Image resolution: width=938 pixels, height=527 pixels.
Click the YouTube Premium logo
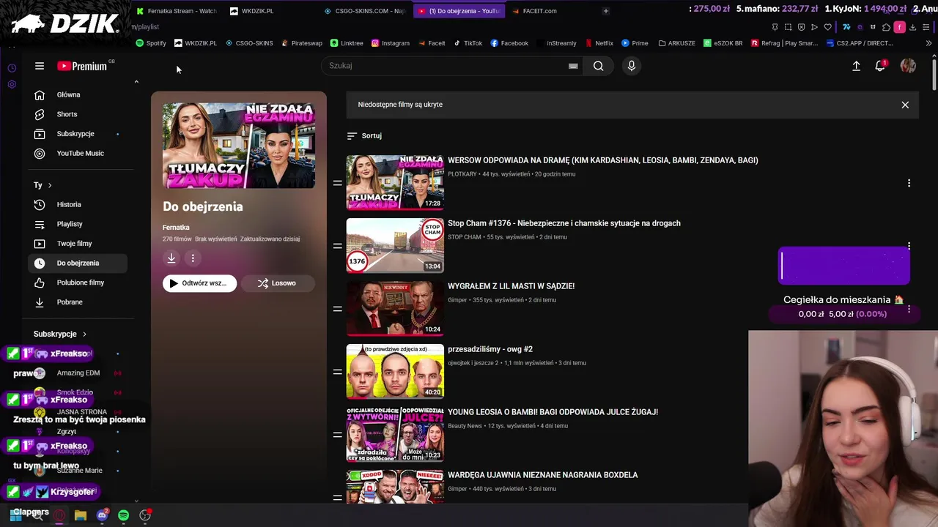(82, 66)
